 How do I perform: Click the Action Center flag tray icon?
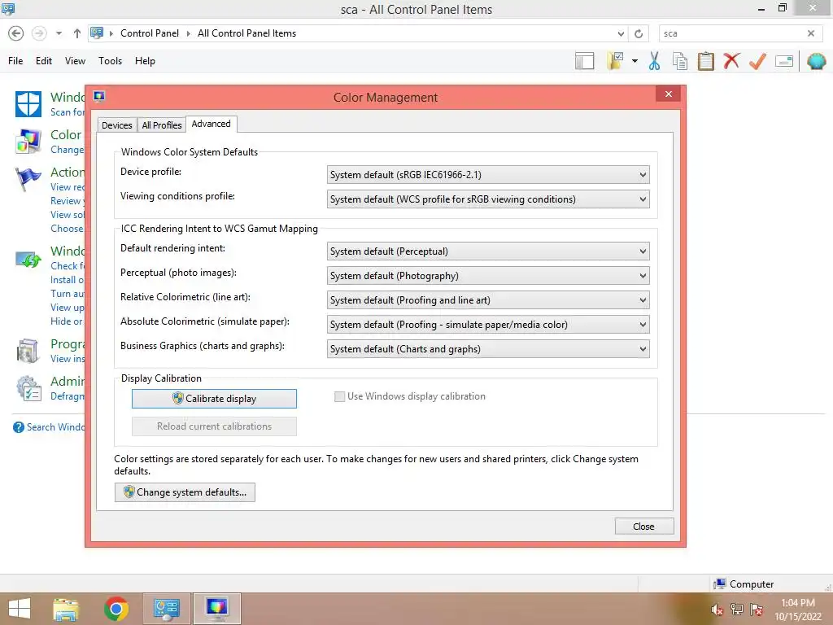tap(756, 610)
